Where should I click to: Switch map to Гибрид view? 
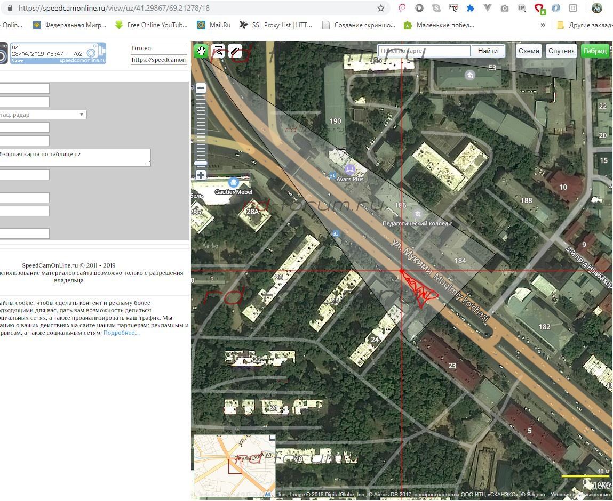click(x=595, y=51)
